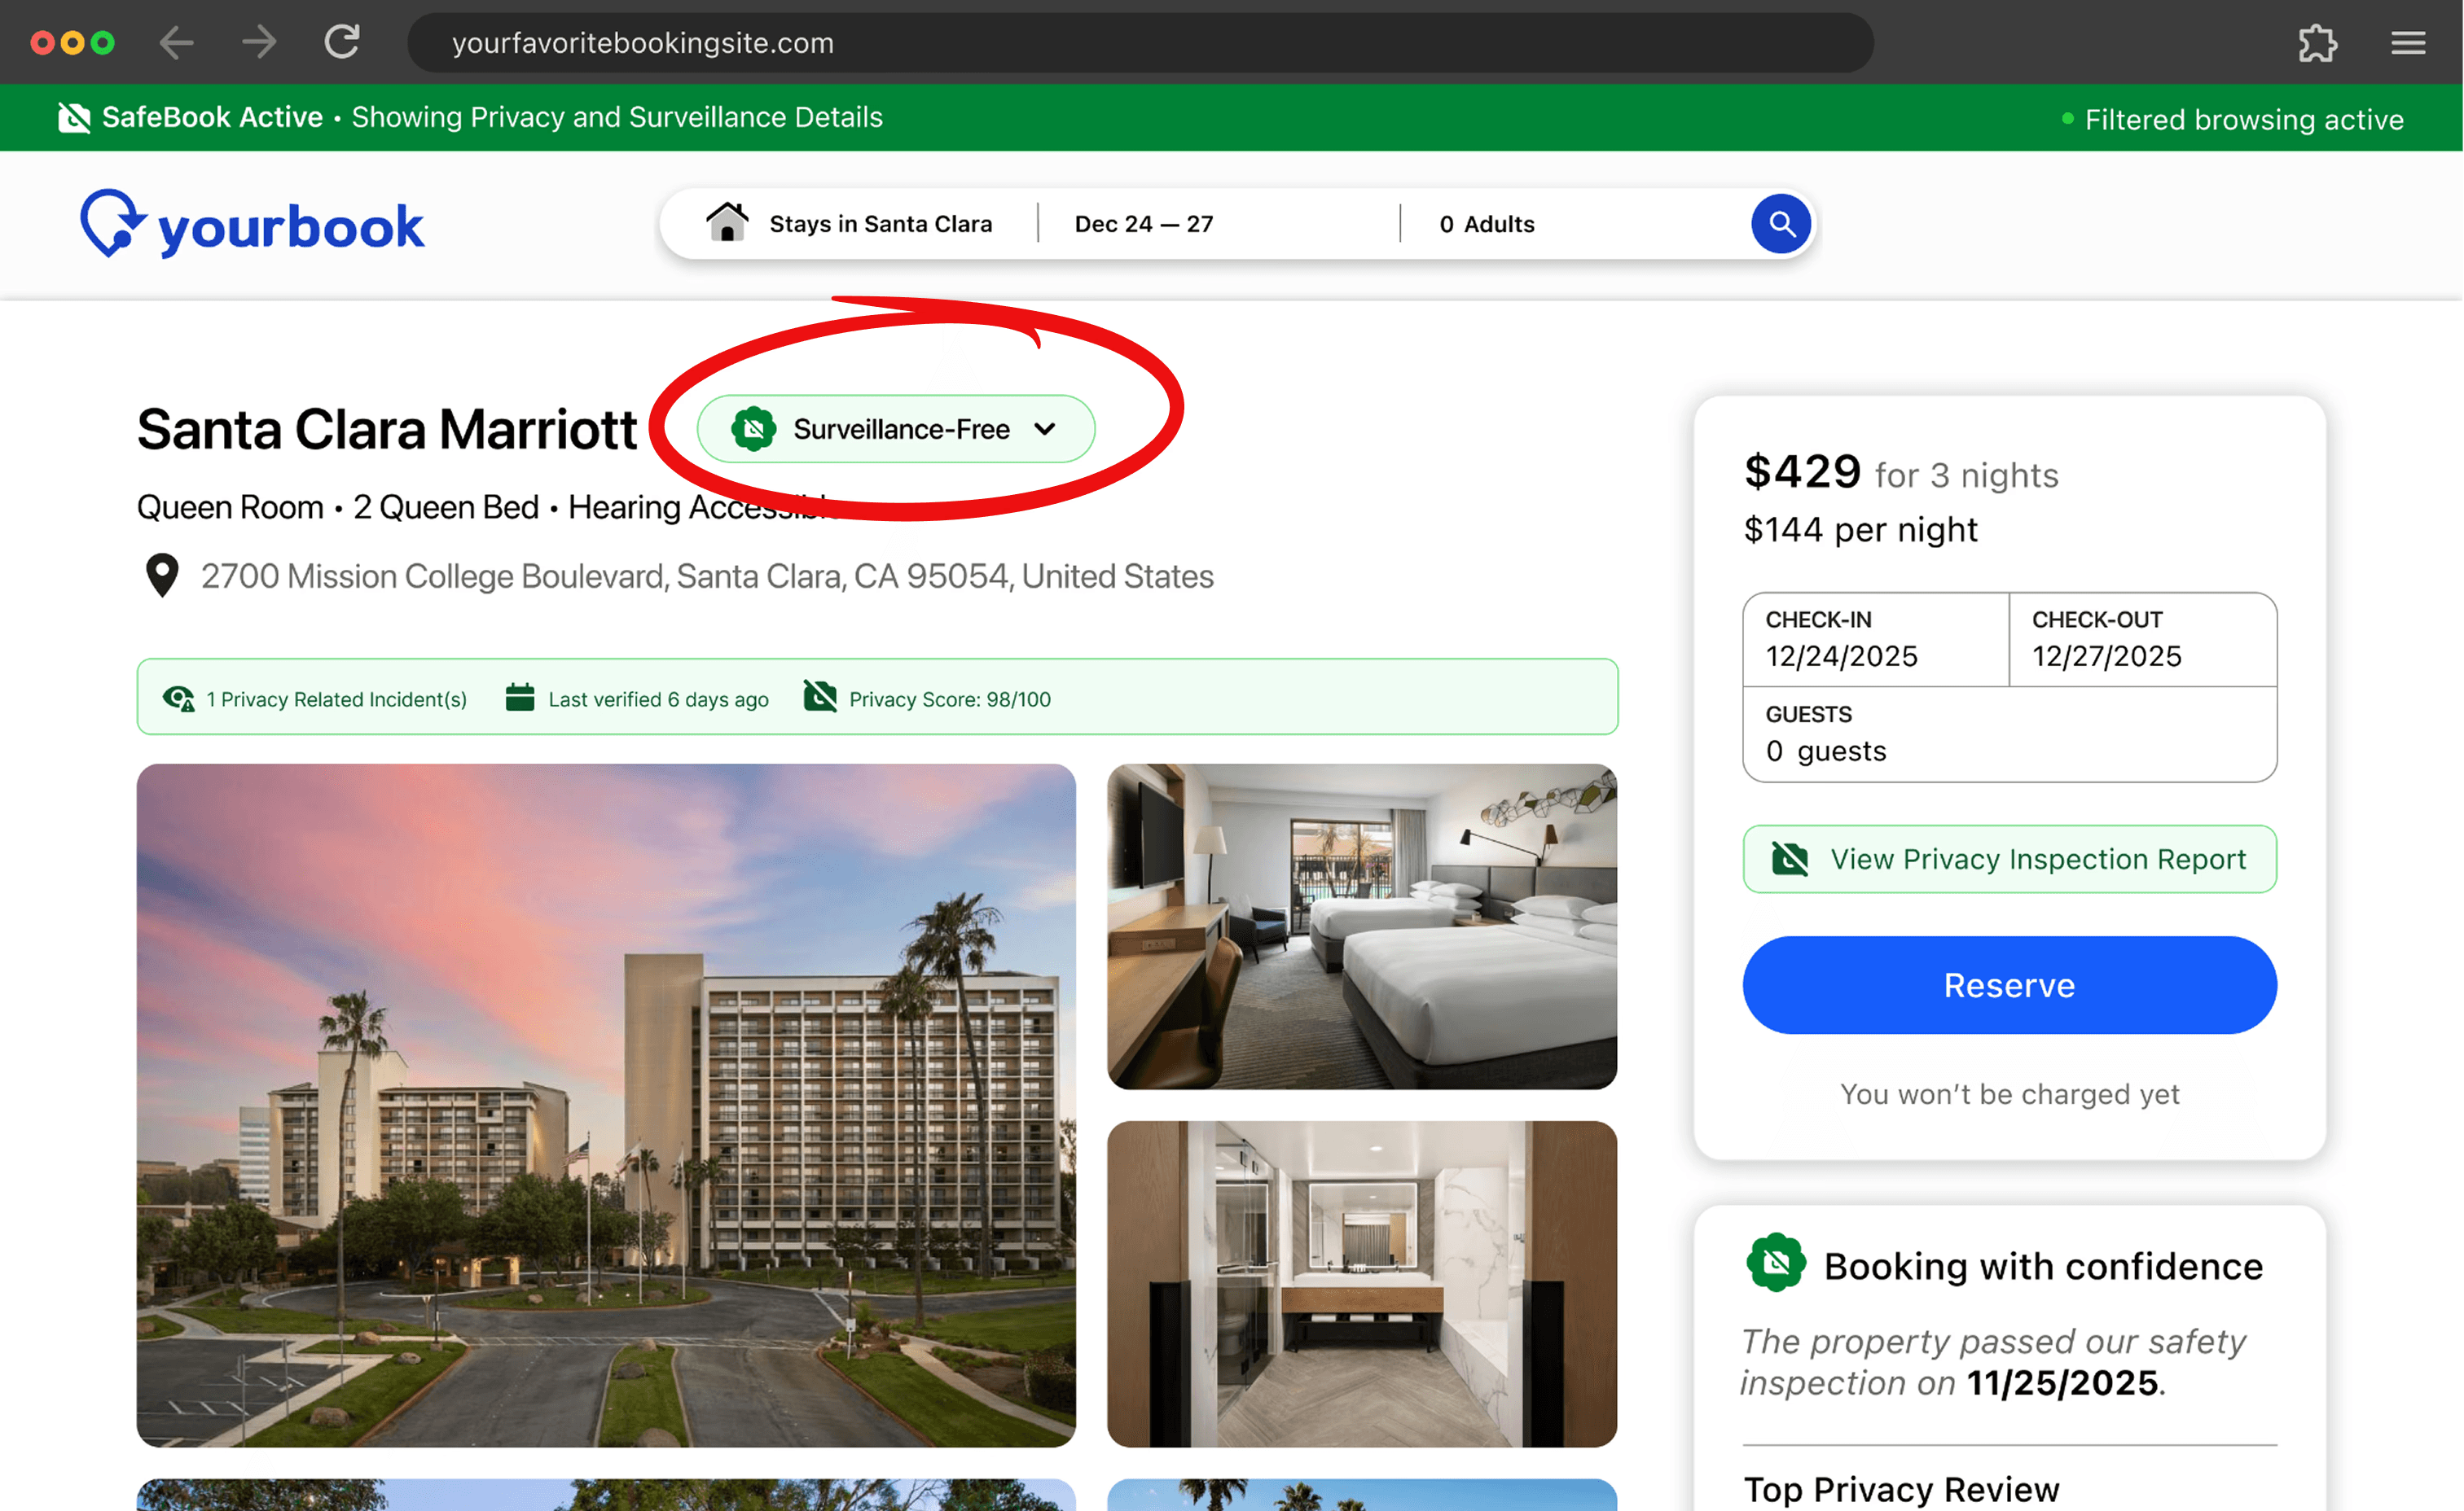Click the yourbook logo
The width and height of the screenshot is (2464, 1511).
point(252,225)
